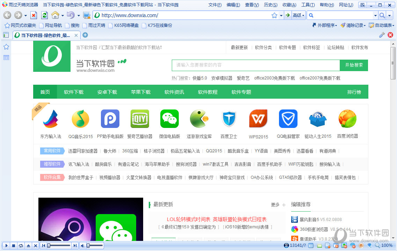Viewport: 397px width, 251px height.
Task: Play media with the status bar Play button
Action: [x=7, y=245]
